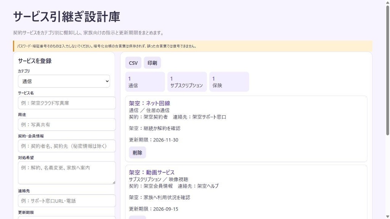Click the 架空：動画サービス title
This screenshot has height=219, width=390.
pos(152,172)
